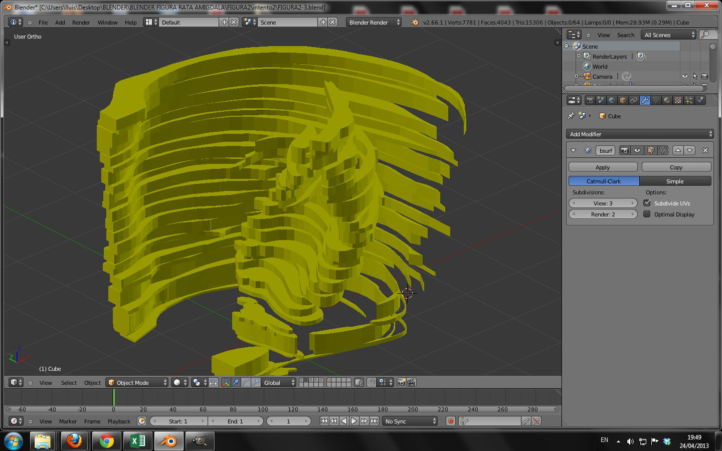Remove the bsurf modifier with X icon
The width and height of the screenshot is (722, 451).
[x=705, y=150]
